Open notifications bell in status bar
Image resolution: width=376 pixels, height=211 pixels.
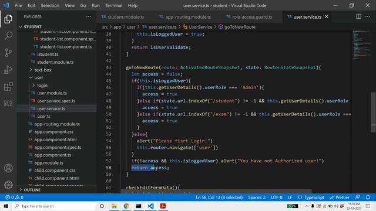pos(368,198)
